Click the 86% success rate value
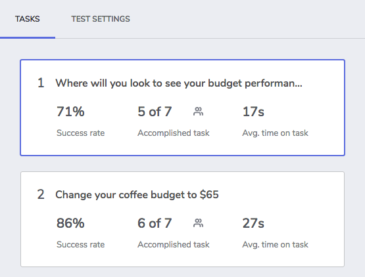Screen dimensions: 365x277 tap(70, 223)
